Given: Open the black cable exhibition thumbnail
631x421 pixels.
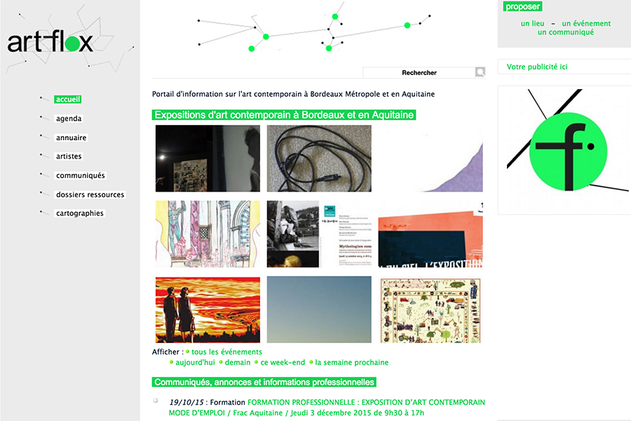Looking at the screenshot, I should click(x=319, y=159).
